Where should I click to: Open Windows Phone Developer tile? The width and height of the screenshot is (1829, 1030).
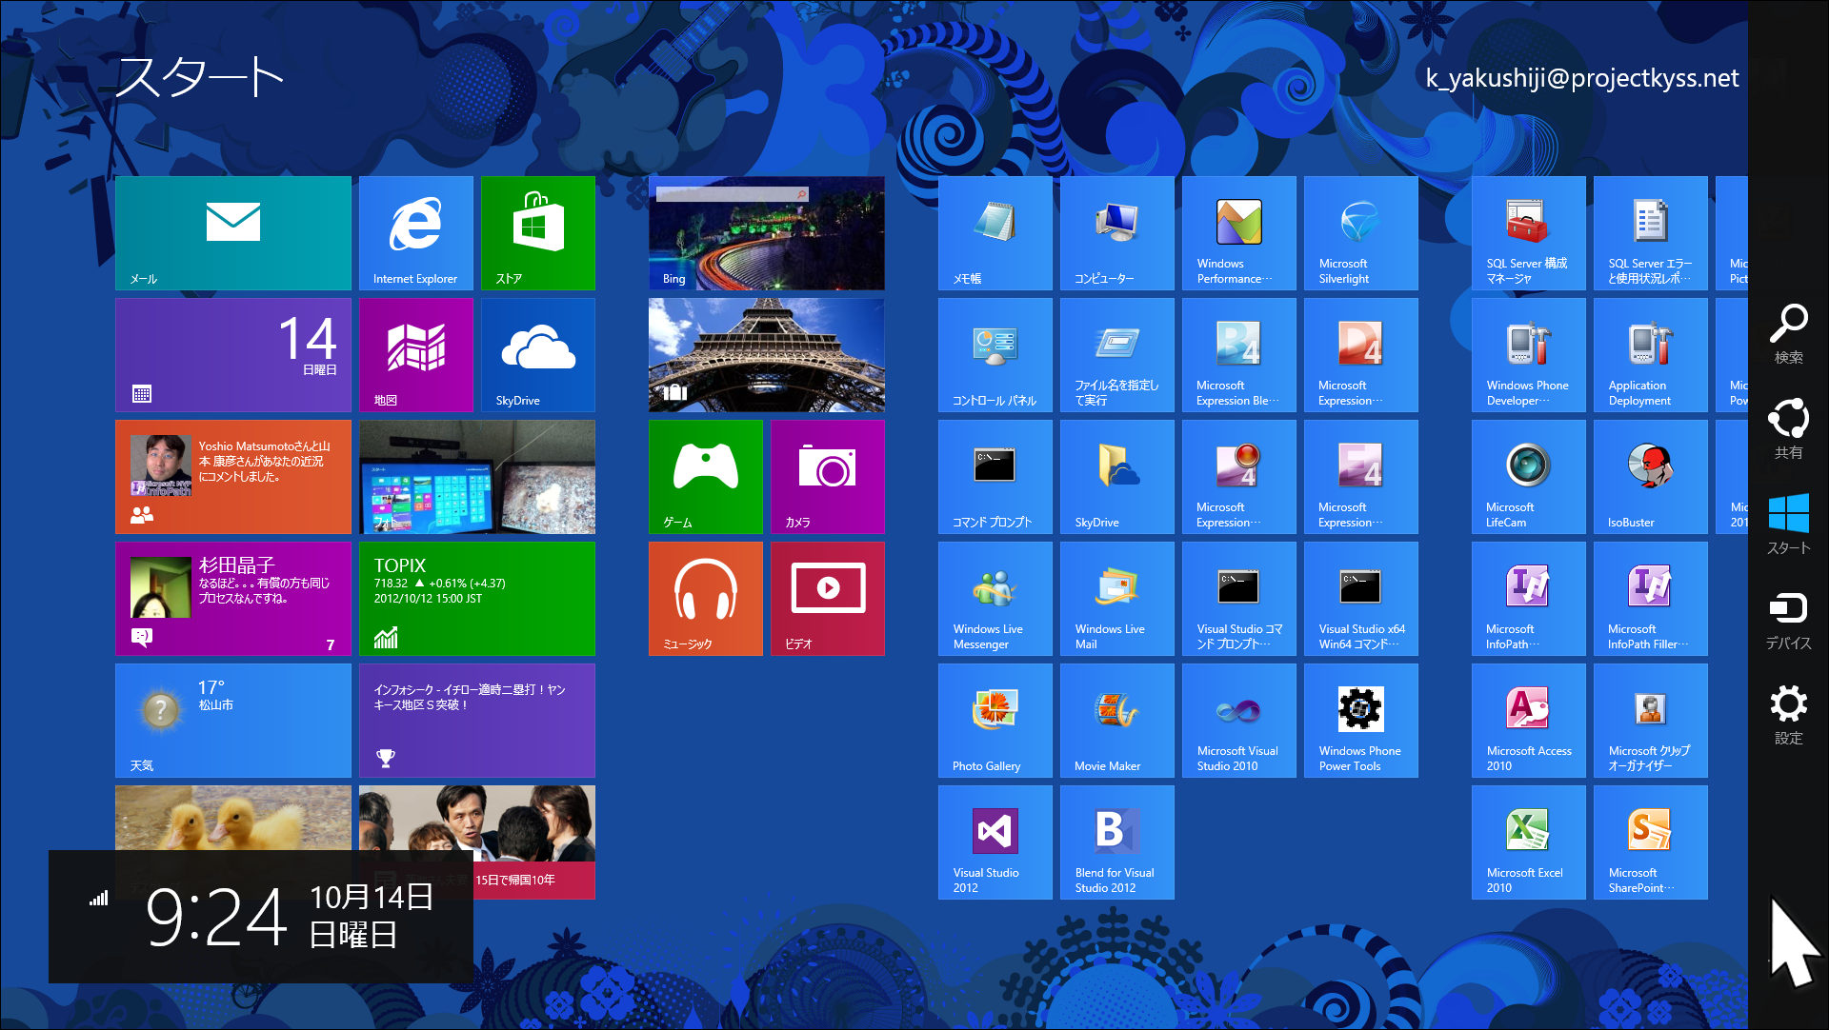coord(1529,355)
